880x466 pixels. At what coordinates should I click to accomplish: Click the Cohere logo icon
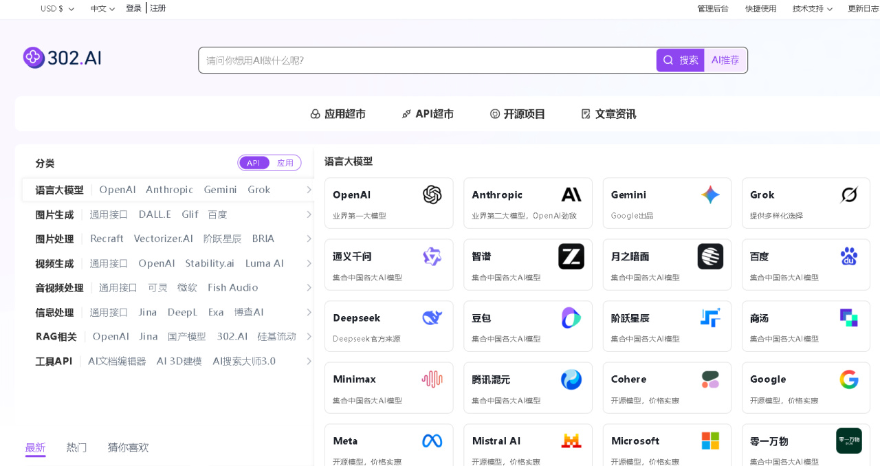coord(710,379)
